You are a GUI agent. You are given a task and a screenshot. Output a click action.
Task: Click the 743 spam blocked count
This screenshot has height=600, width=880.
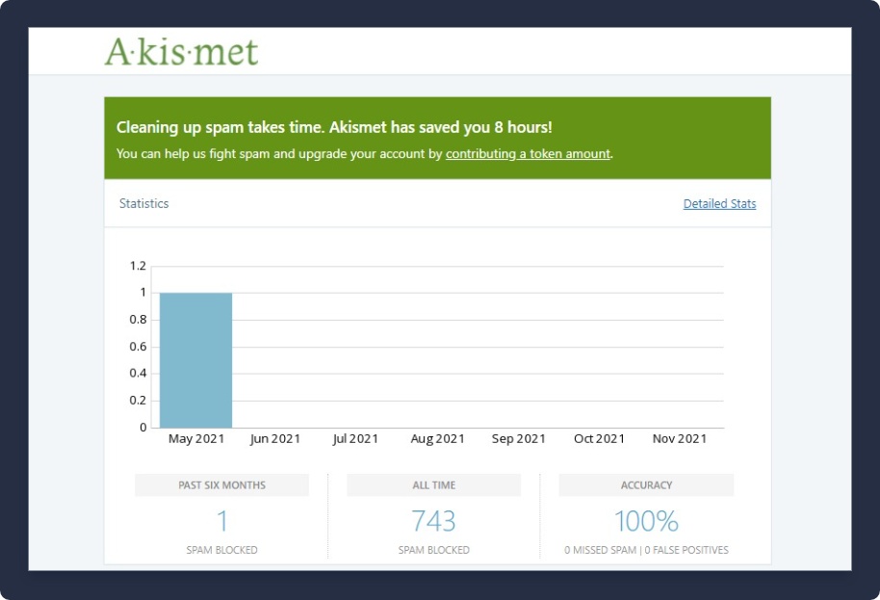click(433, 521)
